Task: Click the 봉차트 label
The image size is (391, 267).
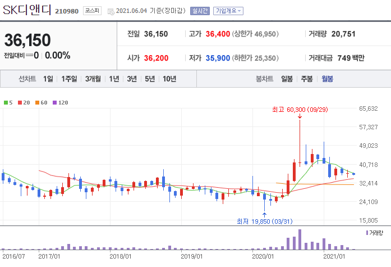Action: 265,79
